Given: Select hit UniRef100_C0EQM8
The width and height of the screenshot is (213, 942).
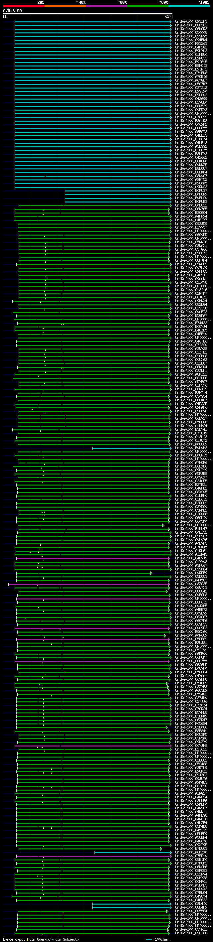Looking at the screenshot, I should pos(191,594).
